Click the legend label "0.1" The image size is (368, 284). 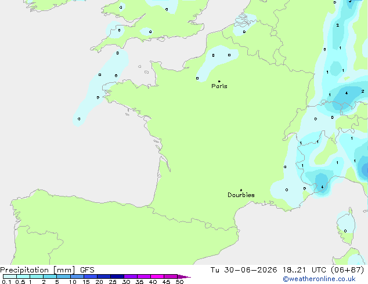coord(6,282)
